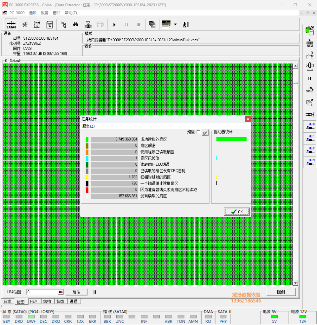Image resolution: width=317 pixels, height=325 pixels.
Task: Click the red not-ready sector swatch
Action: click(87, 190)
